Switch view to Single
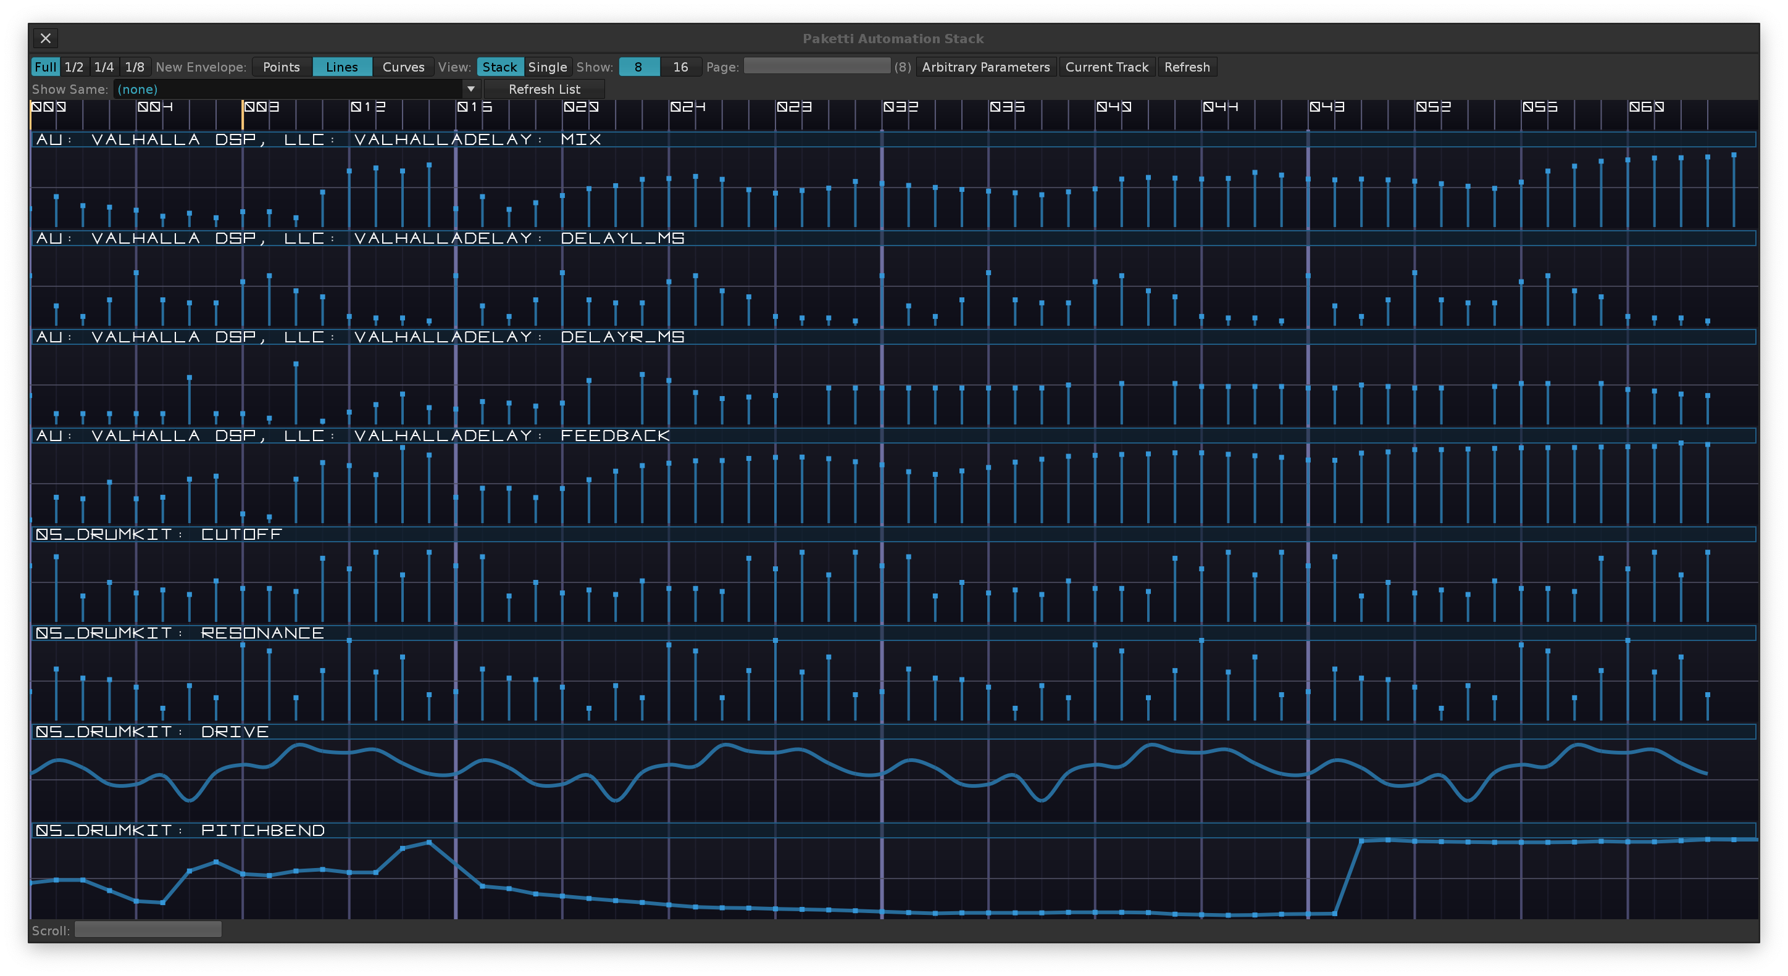 click(x=548, y=67)
